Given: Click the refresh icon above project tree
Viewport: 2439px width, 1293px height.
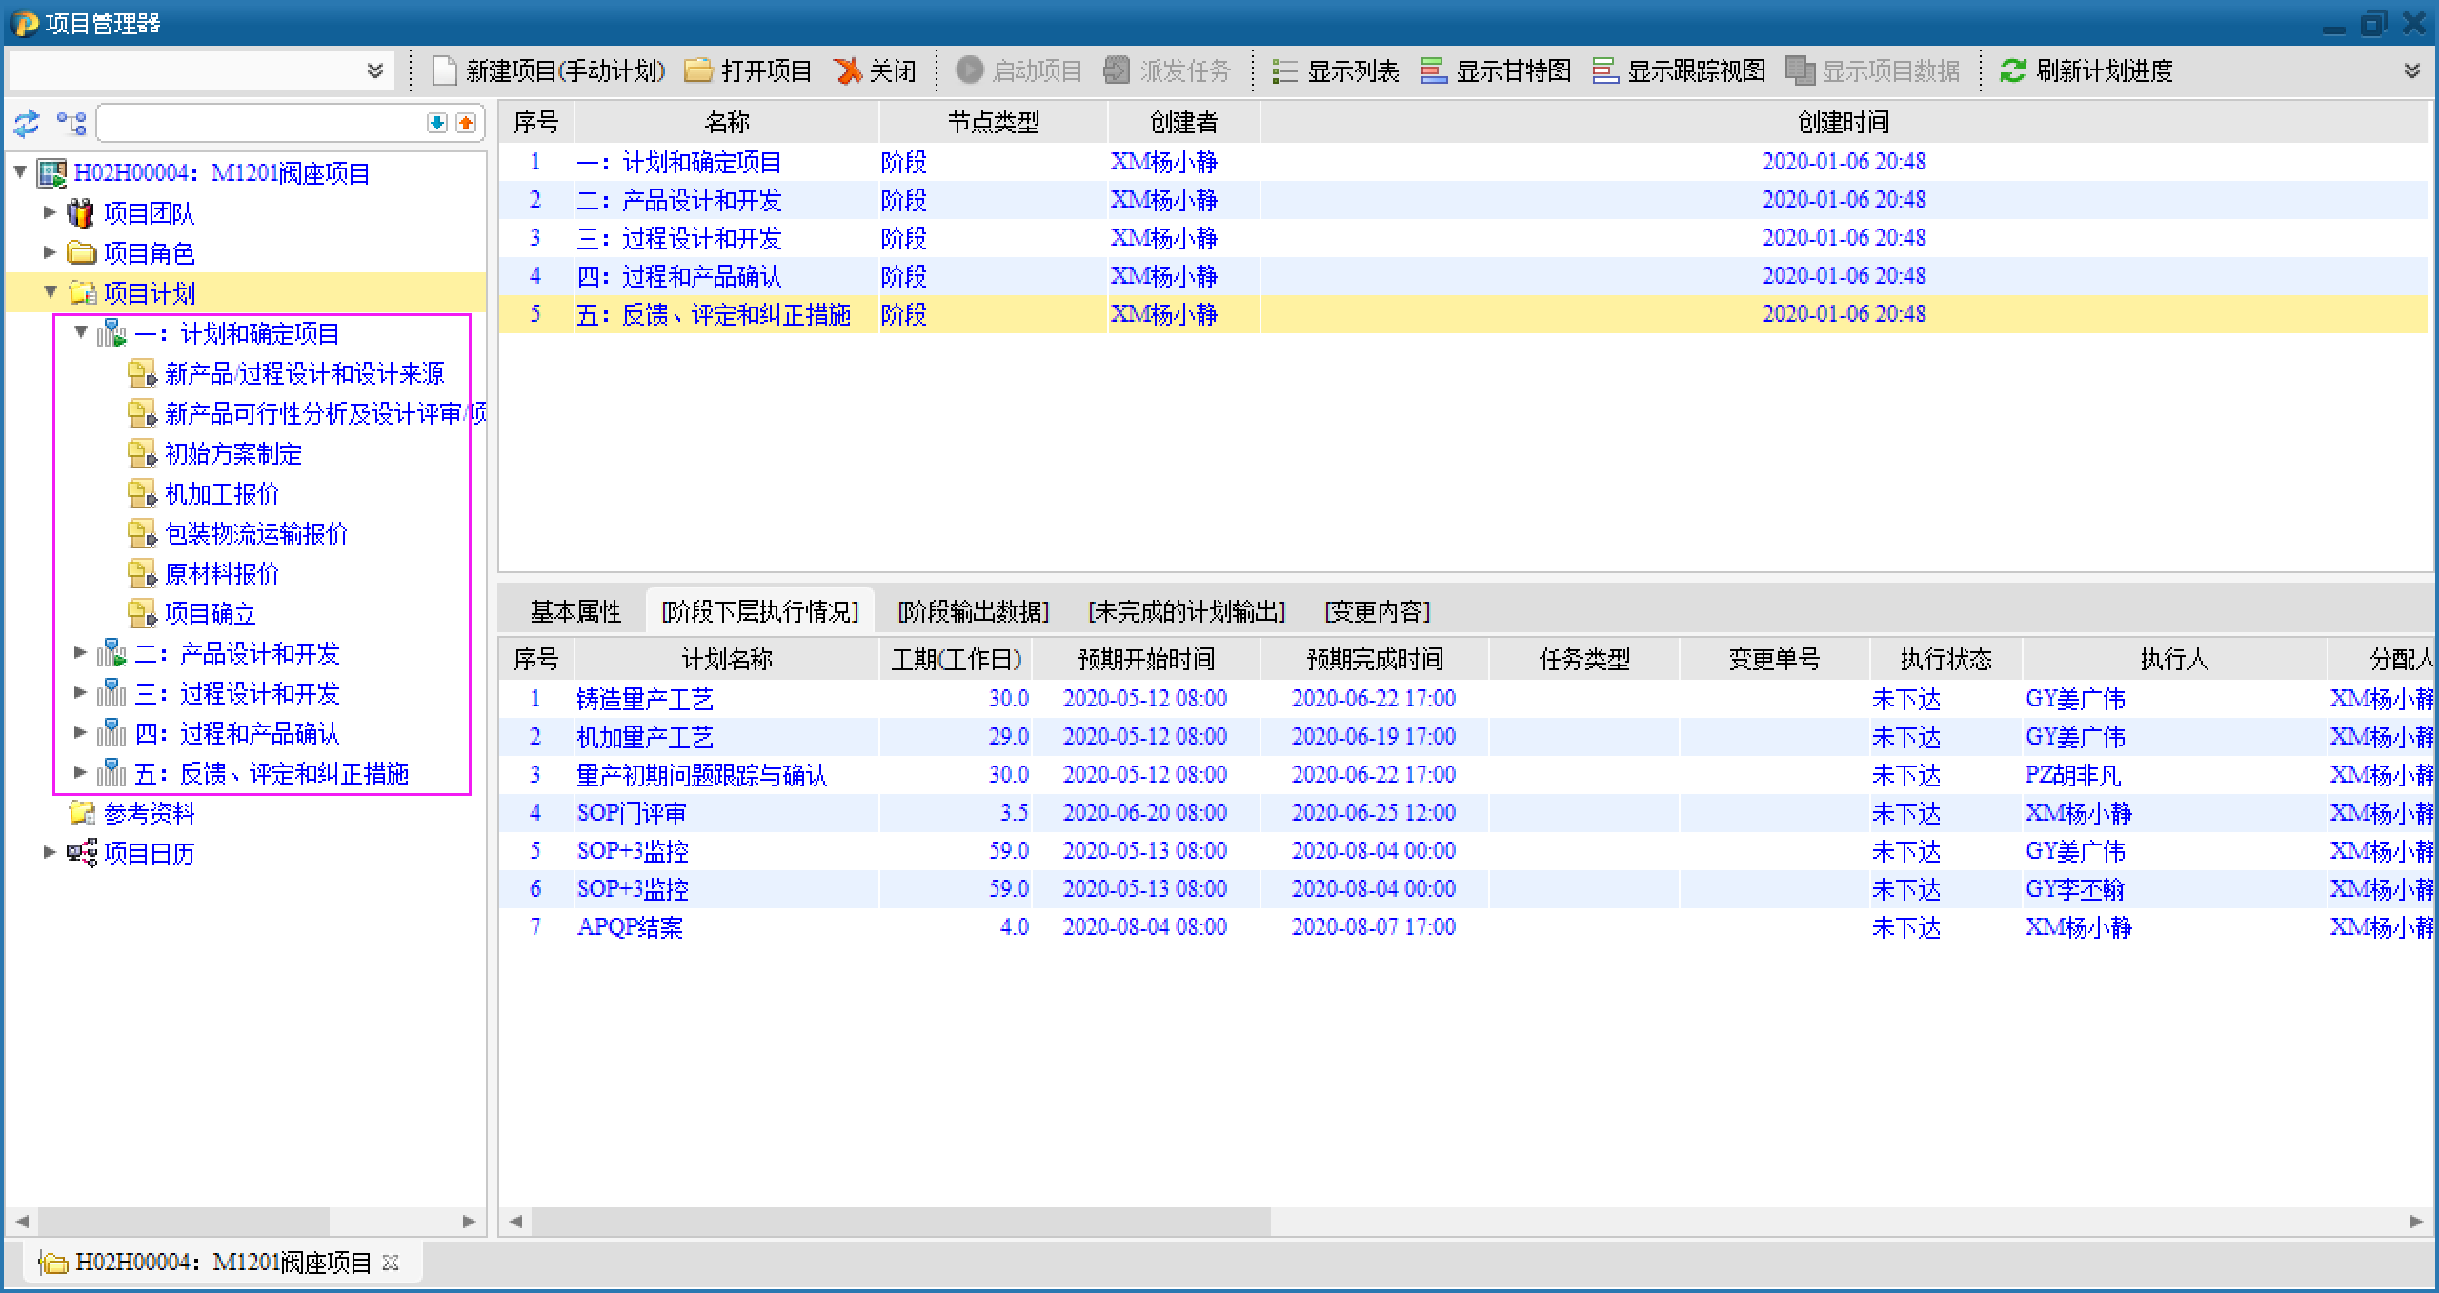Looking at the screenshot, I should coord(26,123).
